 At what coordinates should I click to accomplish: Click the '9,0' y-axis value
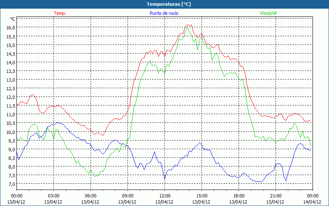(x=12, y=149)
